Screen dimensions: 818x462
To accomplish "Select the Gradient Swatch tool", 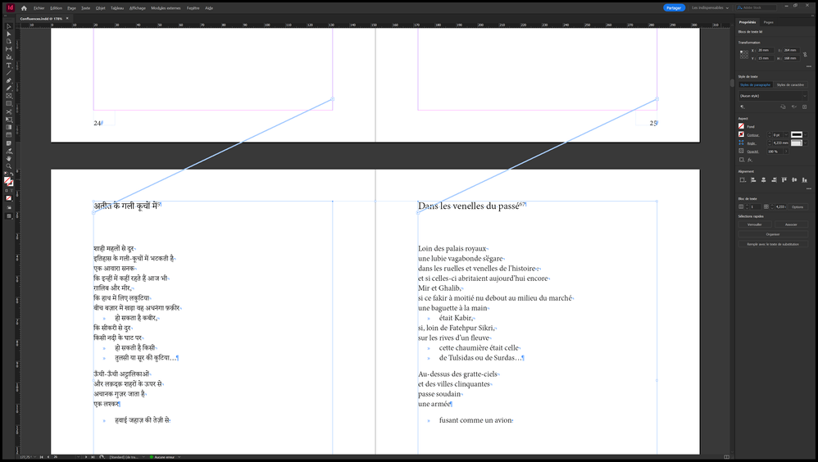I will click(x=9, y=127).
